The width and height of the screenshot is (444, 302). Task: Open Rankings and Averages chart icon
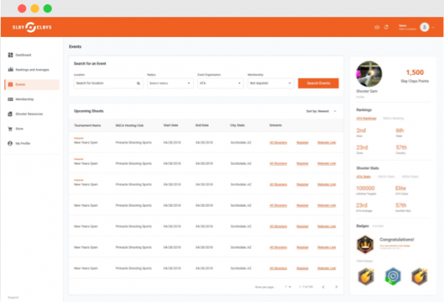11,70
